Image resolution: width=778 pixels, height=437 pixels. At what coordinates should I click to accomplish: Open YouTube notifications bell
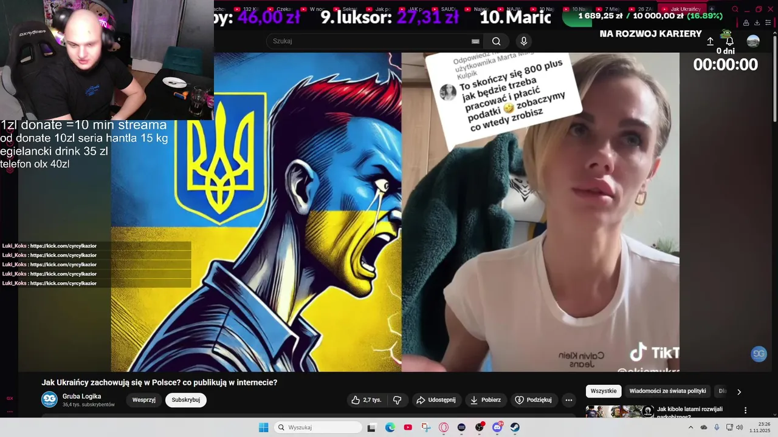pyautogui.click(x=729, y=41)
